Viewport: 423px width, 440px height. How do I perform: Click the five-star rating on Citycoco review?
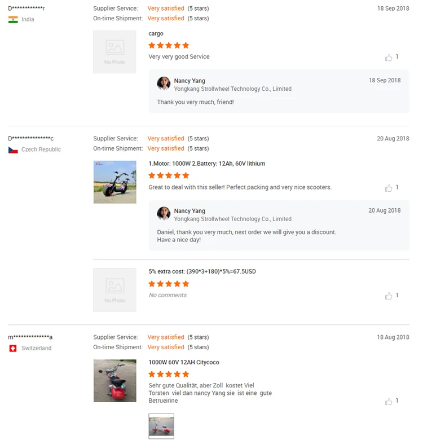click(169, 374)
